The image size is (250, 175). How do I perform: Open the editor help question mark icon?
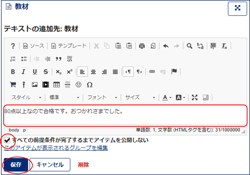coord(13,46)
